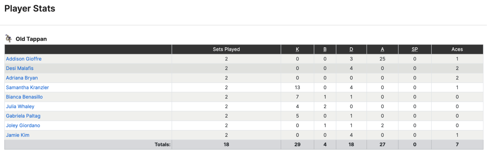This screenshot has height=155, width=488.
Task: Click the Totals row label
Action: (163, 144)
